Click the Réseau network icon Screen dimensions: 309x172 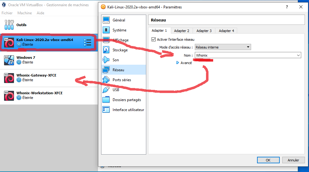click(x=106, y=70)
